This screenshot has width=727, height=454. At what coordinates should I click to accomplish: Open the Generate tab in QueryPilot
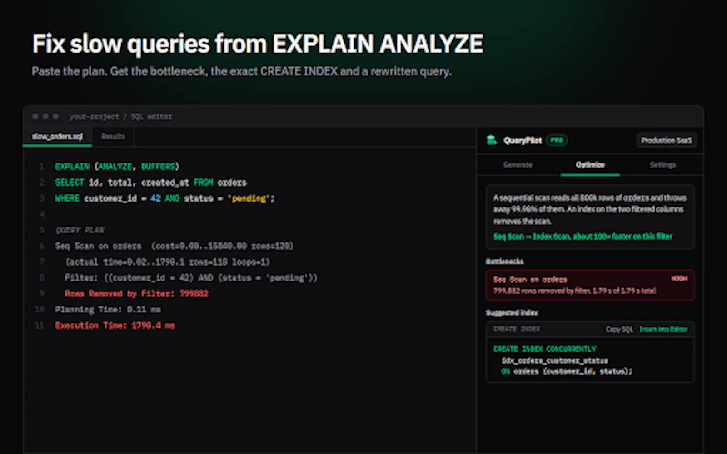point(518,164)
